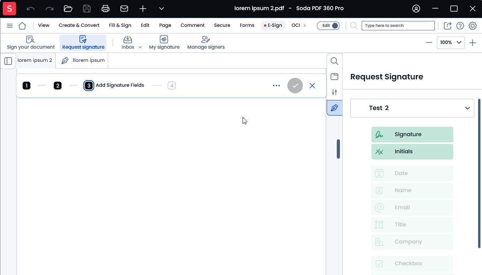Image resolution: width=482 pixels, height=275 pixels.
Task: Undo the last action
Action: 31,9
